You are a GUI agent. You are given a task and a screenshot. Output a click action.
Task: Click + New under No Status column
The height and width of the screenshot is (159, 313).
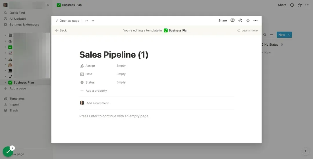(x=267, y=53)
